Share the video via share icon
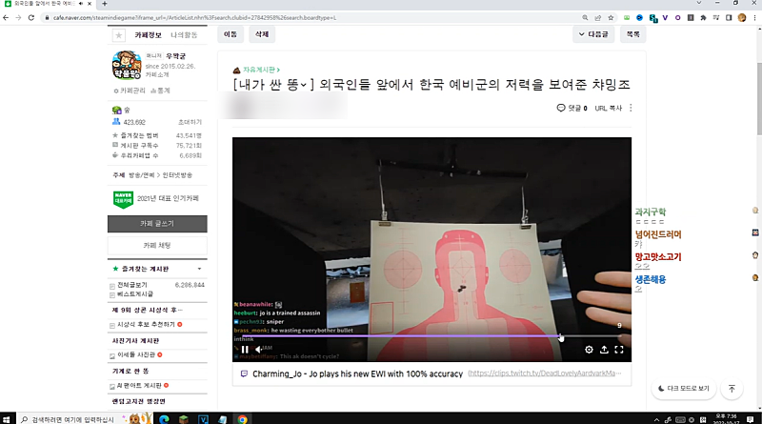Viewport: 762px width, 424px height. point(604,350)
